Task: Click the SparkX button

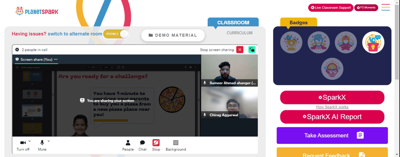Action: (332, 97)
